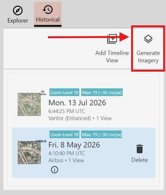Screen dimensions: 166x195
Task: Click the Add Timeline View button text
Action: pos(112,57)
